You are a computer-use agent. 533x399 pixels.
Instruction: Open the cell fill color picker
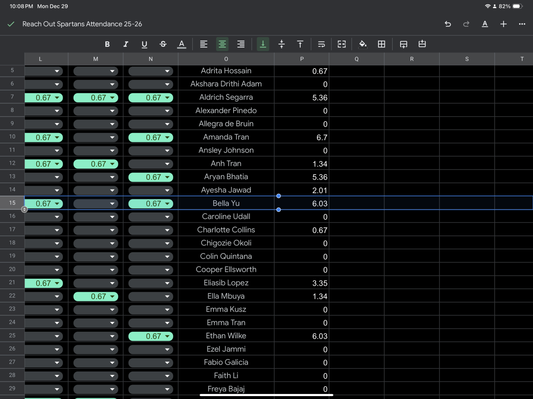[363, 44]
